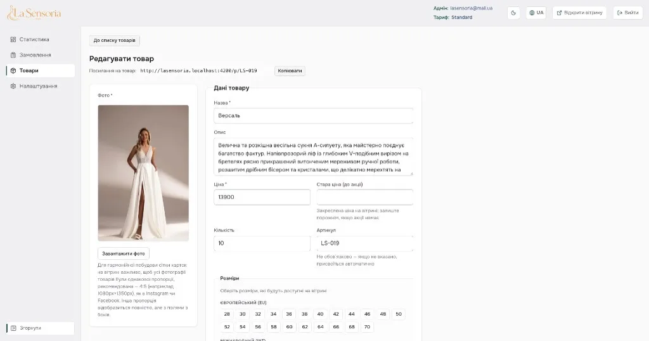Open the UA language selector
649x341 pixels.
(536, 13)
